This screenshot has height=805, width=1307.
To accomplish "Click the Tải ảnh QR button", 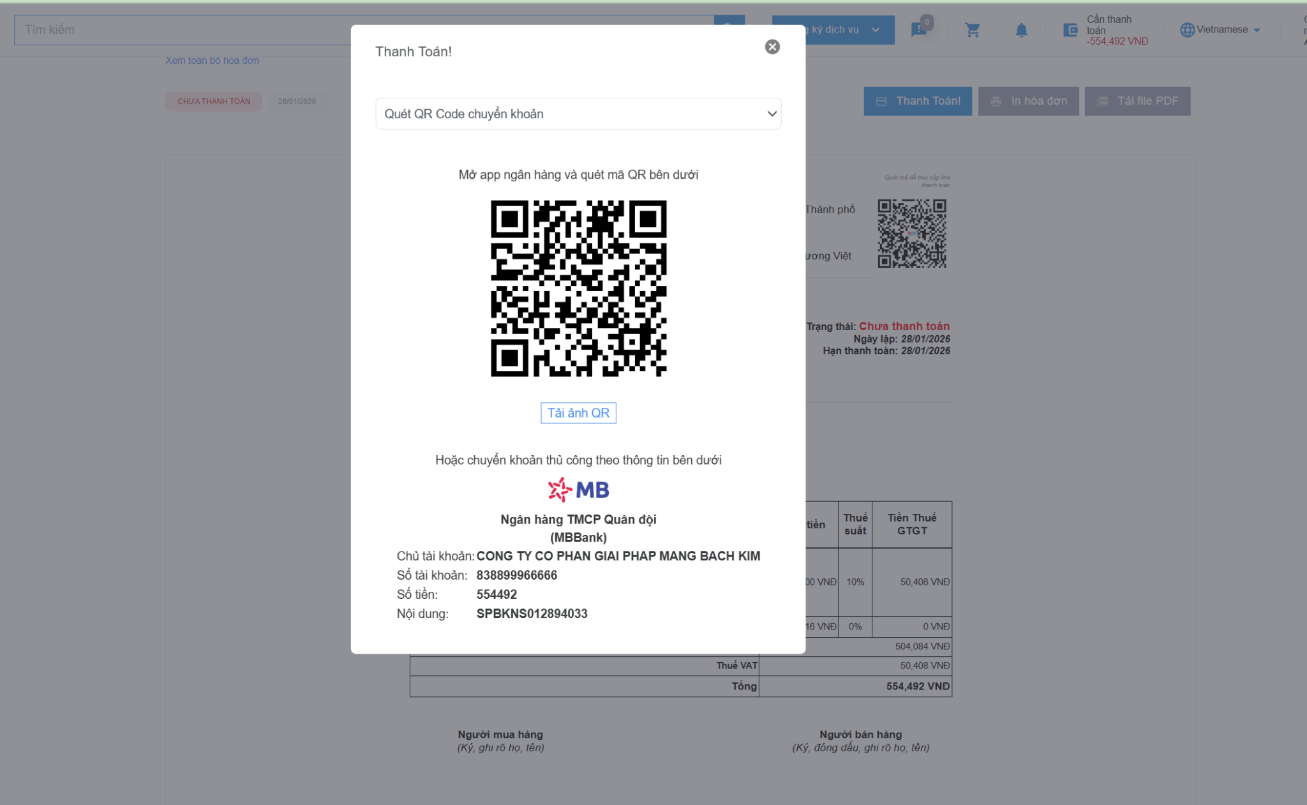I will click(x=578, y=413).
